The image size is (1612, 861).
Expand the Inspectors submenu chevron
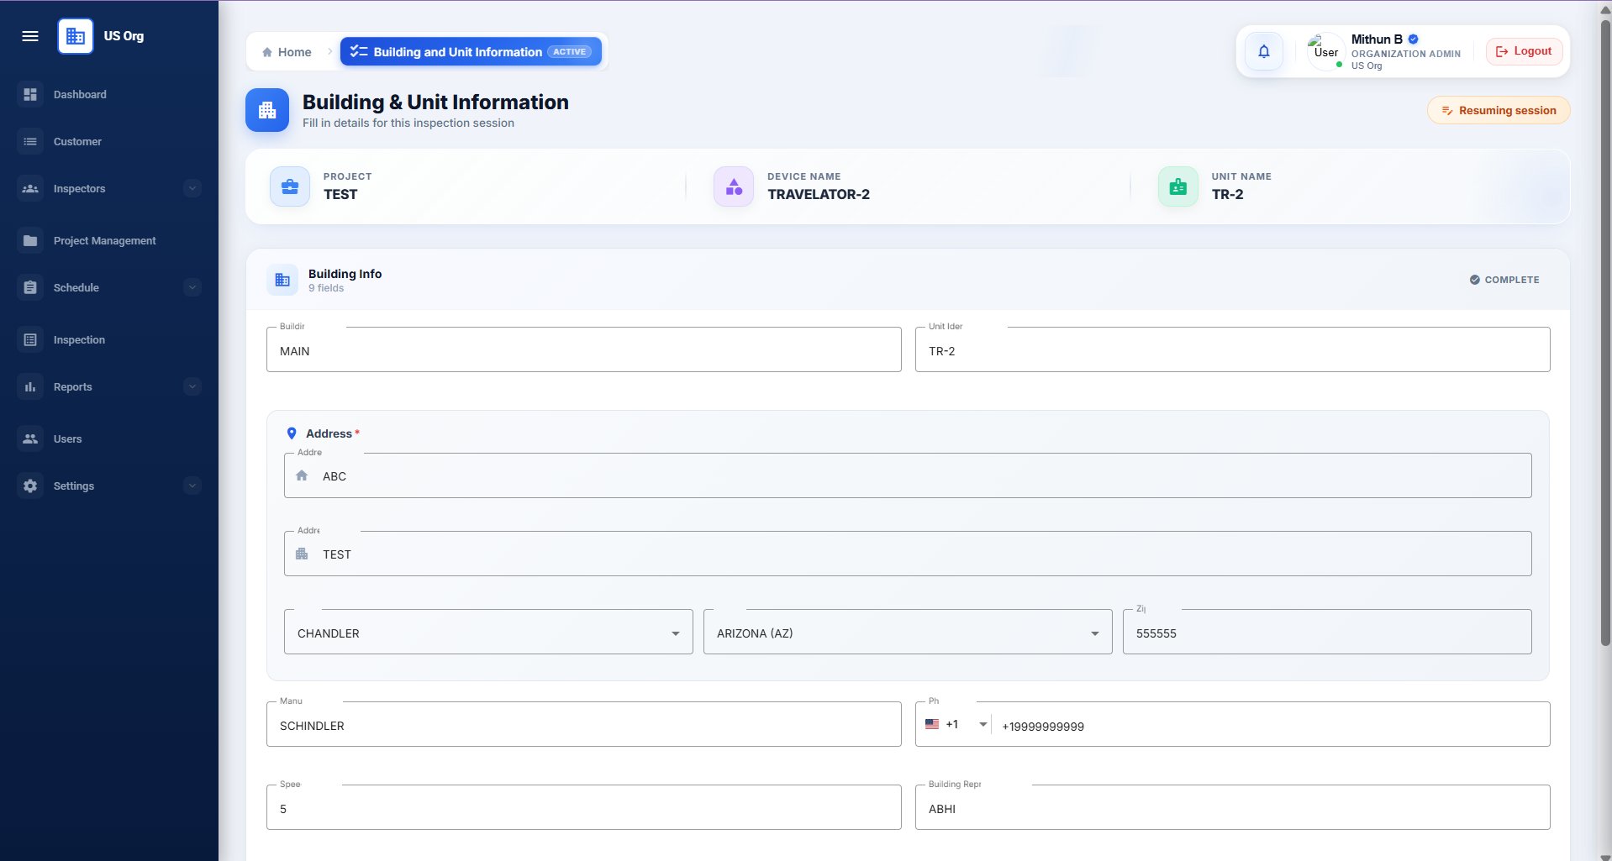[192, 188]
